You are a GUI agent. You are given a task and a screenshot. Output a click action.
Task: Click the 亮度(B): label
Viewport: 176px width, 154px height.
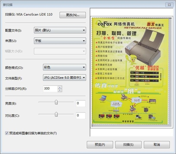(x=11, y=103)
